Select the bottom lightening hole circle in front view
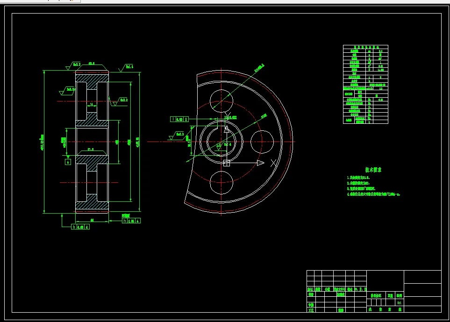The height and width of the screenshot is (322, 450). [x=221, y=183]
